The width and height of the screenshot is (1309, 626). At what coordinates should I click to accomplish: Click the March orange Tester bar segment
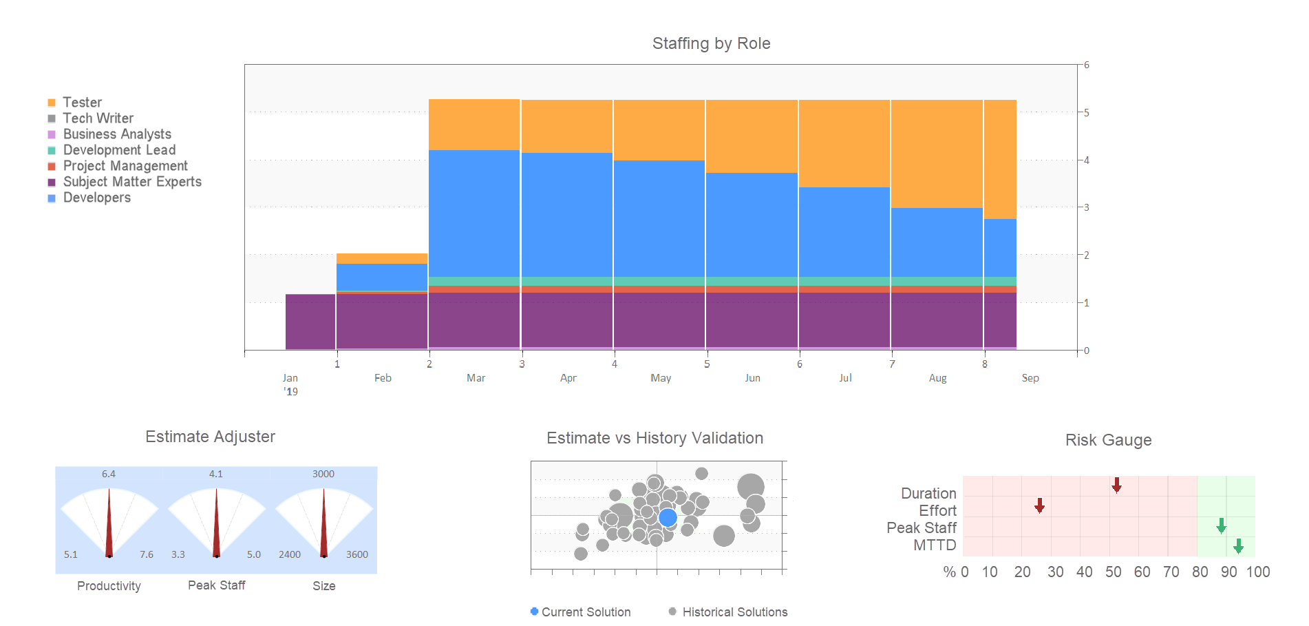point(474,125)
